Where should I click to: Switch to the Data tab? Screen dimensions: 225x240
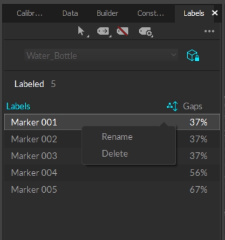(70, 13)
